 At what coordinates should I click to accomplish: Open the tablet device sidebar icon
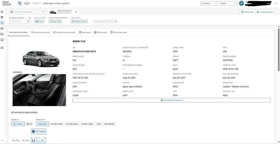coord(2,40)
